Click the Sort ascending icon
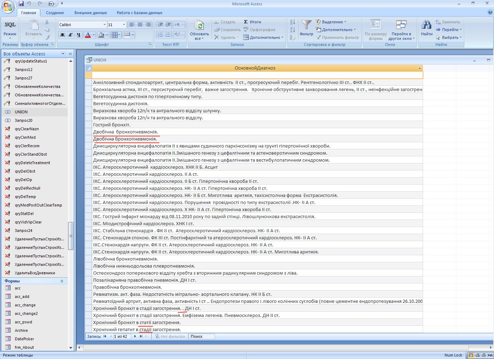 tap(293, 22)
